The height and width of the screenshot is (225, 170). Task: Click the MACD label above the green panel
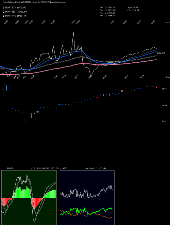coord(10,168)
